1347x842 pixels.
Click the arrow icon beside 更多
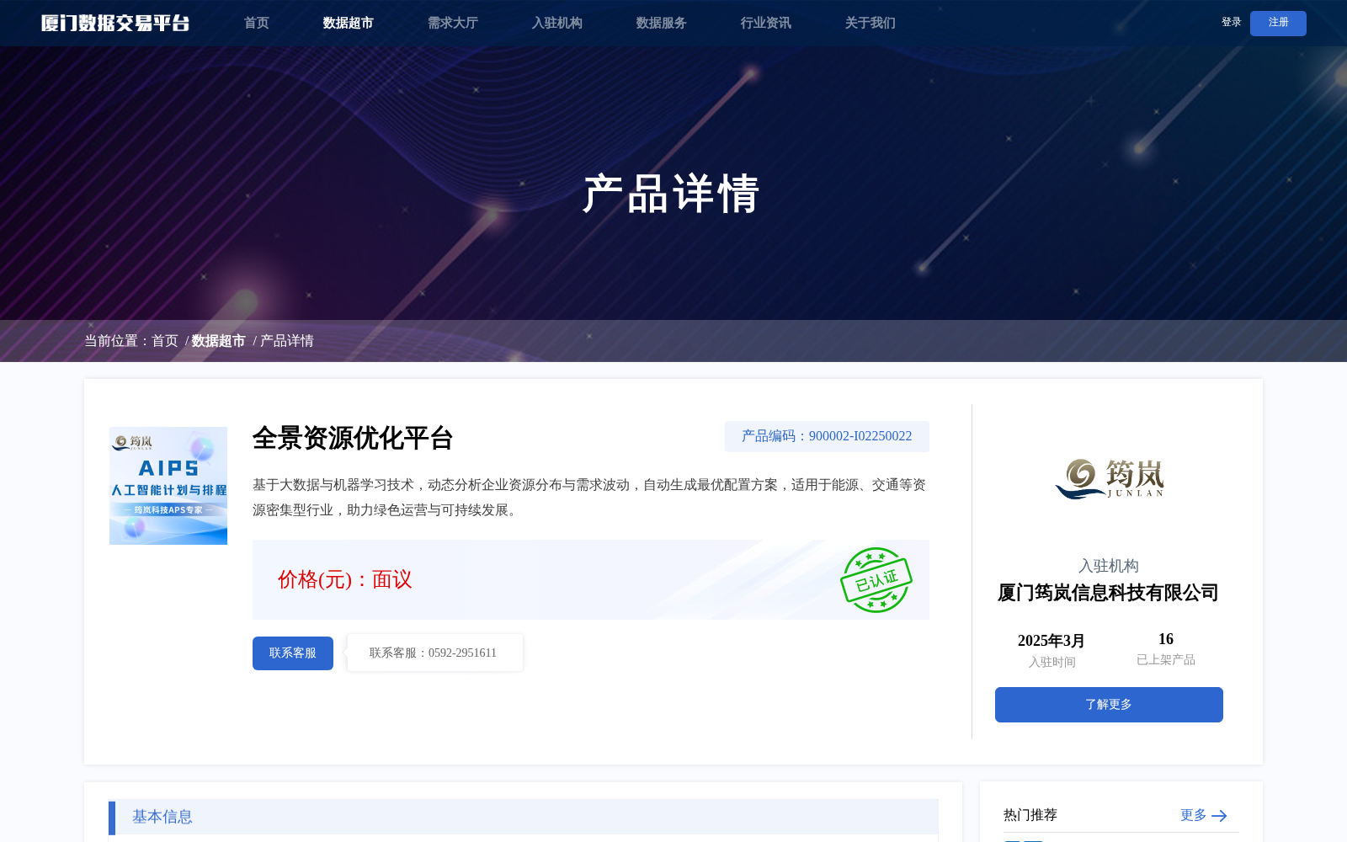pos(1219,816)
